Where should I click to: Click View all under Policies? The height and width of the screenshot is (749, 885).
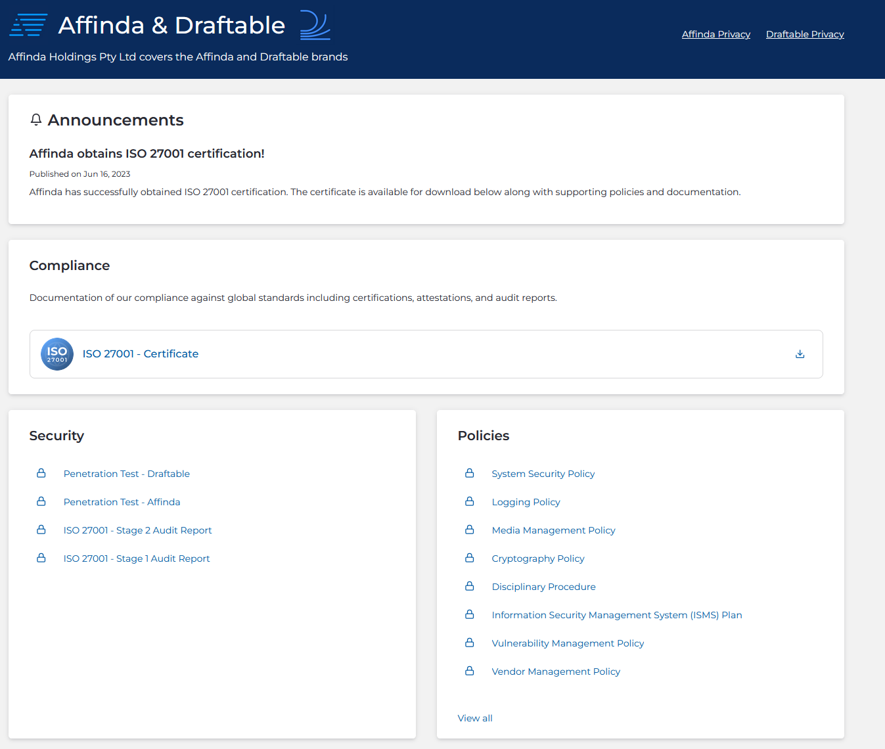point(475,718)
